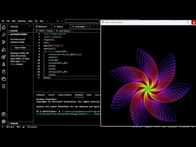Click the Python breadcrumb segment
196x147 pixels.
click(x=50, y=31)
